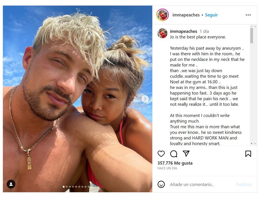This screenshot has width=264, height=197.
Task: Like the post with the heart icon
Action: pyautogui.click(x=161, y=154)
